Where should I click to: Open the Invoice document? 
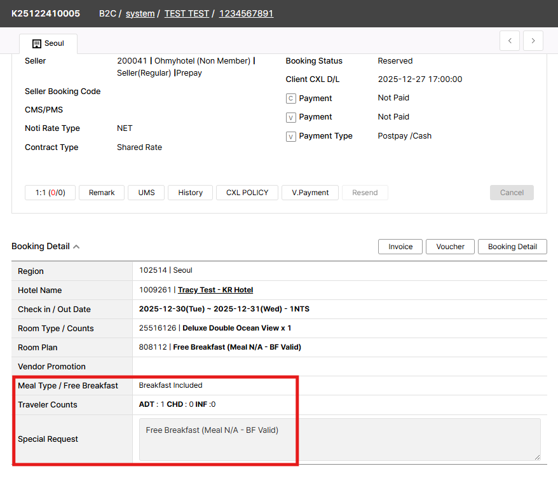[400, 247]
